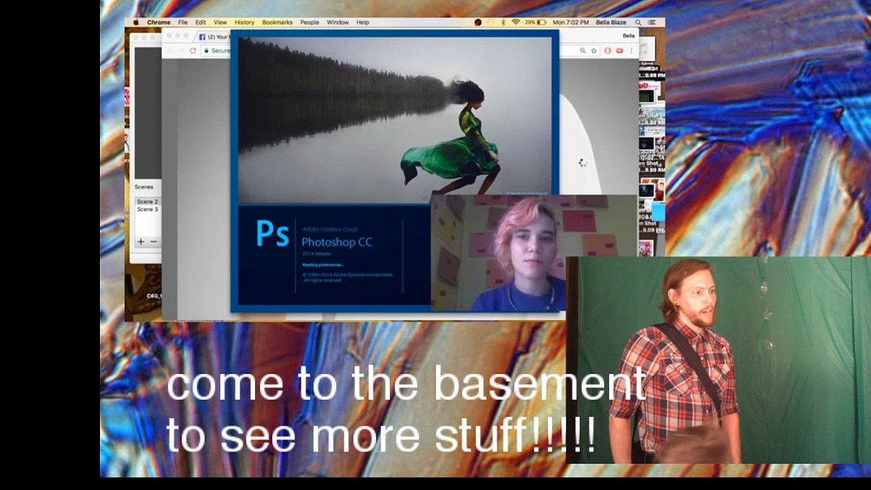
Task: Open the Edit menu
Action: [201, 22]
